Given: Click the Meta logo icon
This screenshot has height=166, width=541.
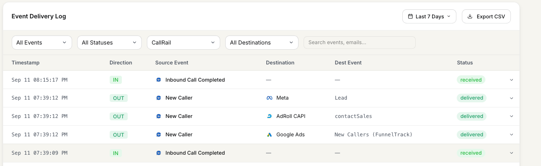Looking at the screenshot, I should [270, 98].
